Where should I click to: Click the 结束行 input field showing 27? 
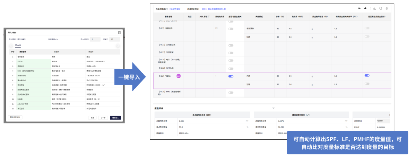point(115,39)
